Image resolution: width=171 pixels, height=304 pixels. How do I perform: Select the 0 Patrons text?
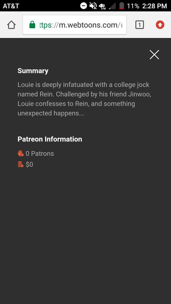point(40,153)
